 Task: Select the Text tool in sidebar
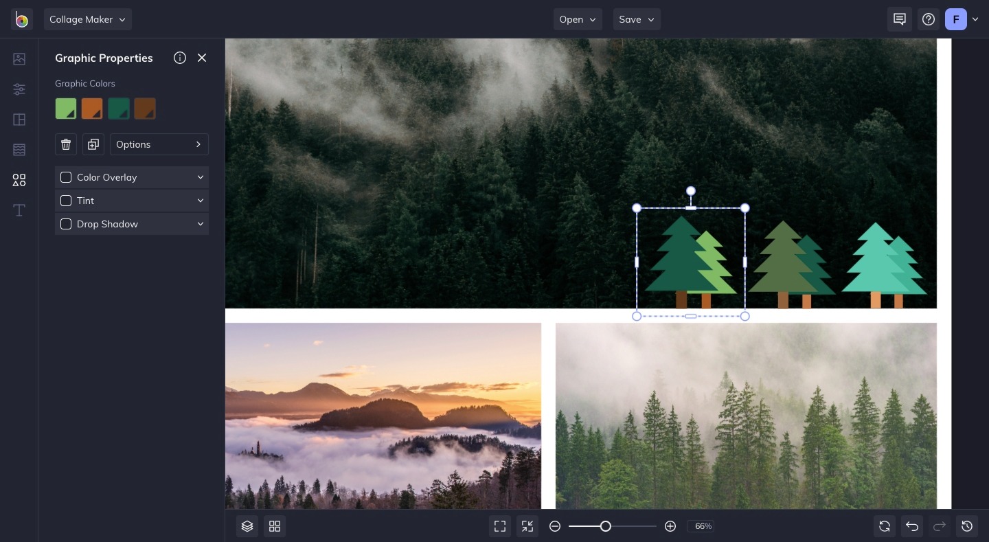pos(19,210)
